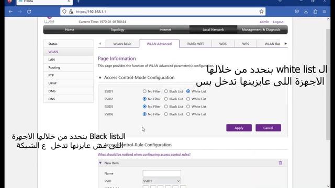Select No Filter for SSID1
335x188 pixels.
pyautogui.click(x=144, y=91)
